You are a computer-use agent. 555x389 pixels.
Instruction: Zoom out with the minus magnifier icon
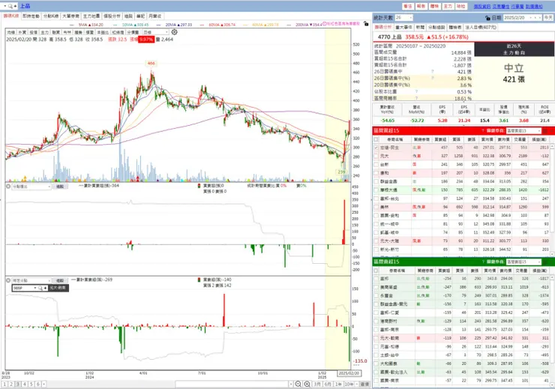pos(298,384)
